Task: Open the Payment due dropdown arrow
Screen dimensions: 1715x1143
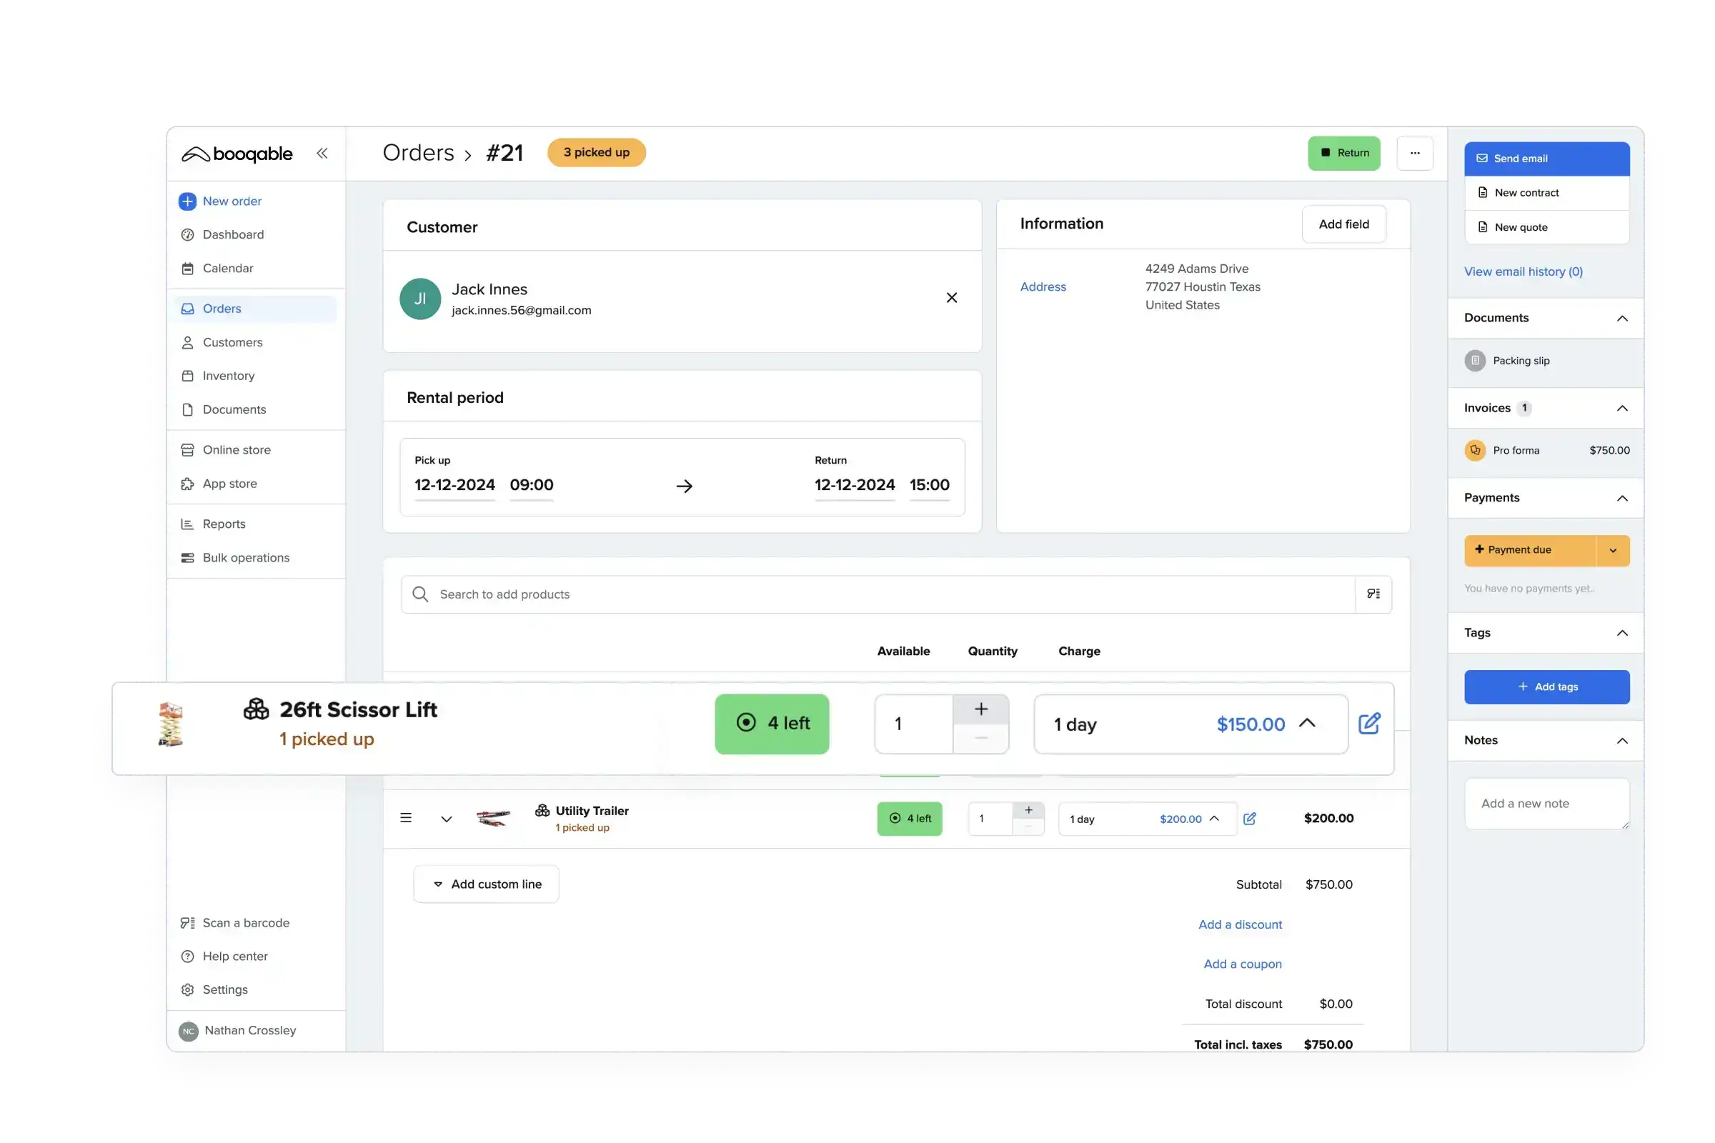Action: click(x=1612, y=550)
